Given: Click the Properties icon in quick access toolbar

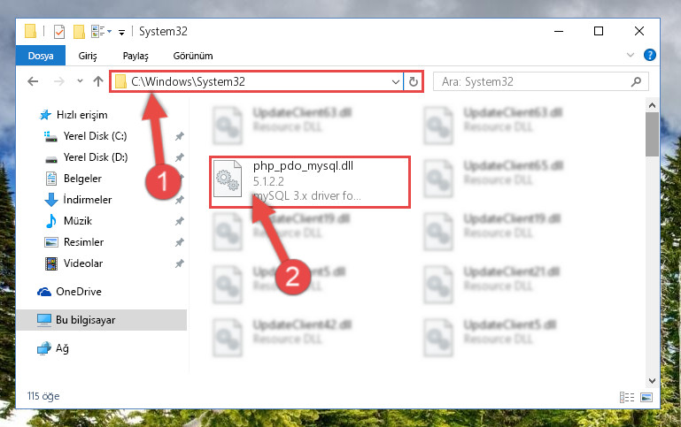Looking at the screenshot, I should [x=59, y=32].
